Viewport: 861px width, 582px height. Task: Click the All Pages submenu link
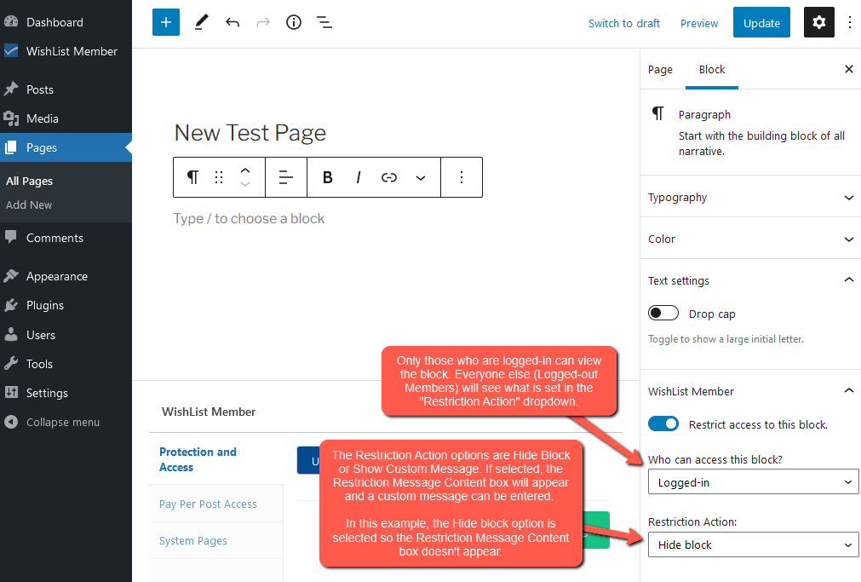(30, 181)
